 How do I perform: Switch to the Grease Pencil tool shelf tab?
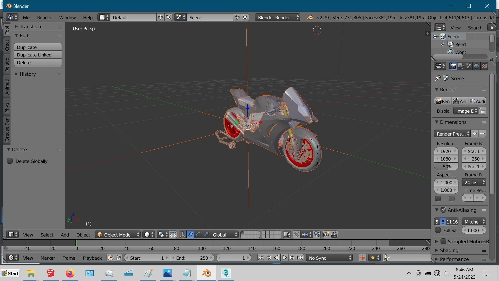[7, 129]
